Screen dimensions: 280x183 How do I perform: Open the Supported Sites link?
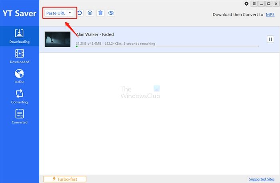pos(262,179)
